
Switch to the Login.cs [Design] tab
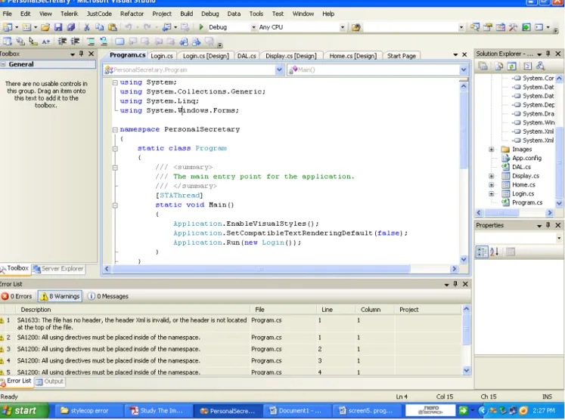(x=206, y=56)
